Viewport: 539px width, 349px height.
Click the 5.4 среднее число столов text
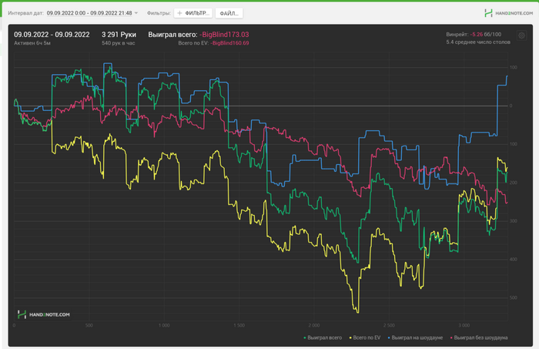coord(478,42)
